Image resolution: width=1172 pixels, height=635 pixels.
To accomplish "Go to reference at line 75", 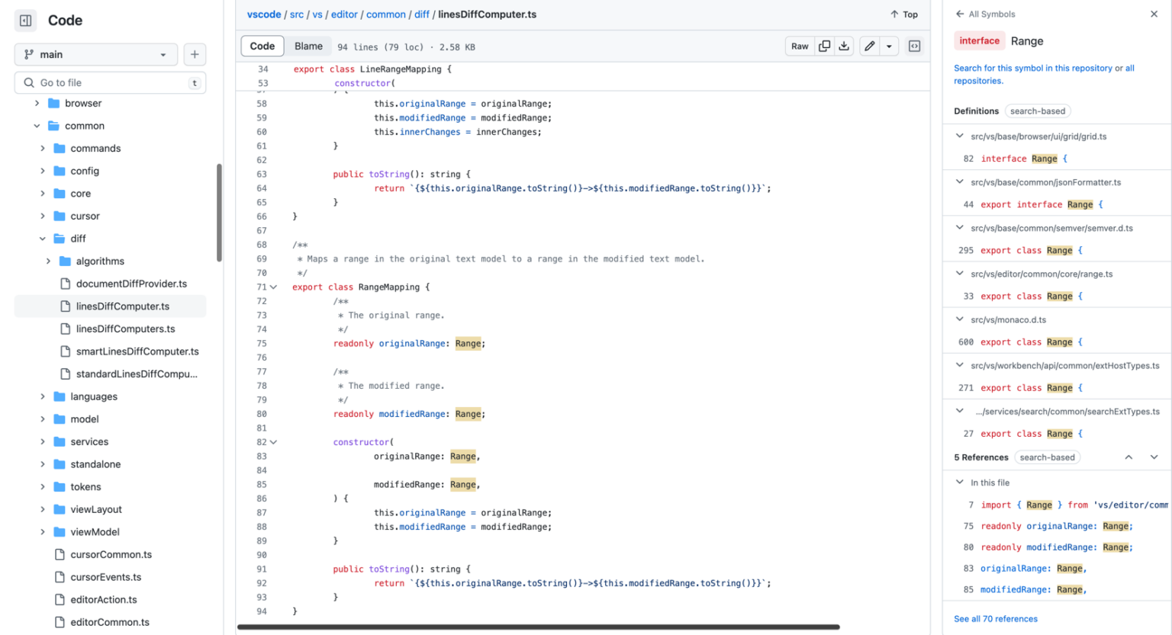I will pyautogui.click(x=1057, y=526).
